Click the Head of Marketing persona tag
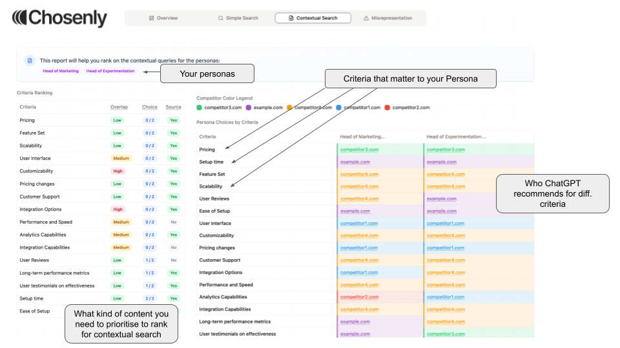620x348 pixels. tap(61, 71)
